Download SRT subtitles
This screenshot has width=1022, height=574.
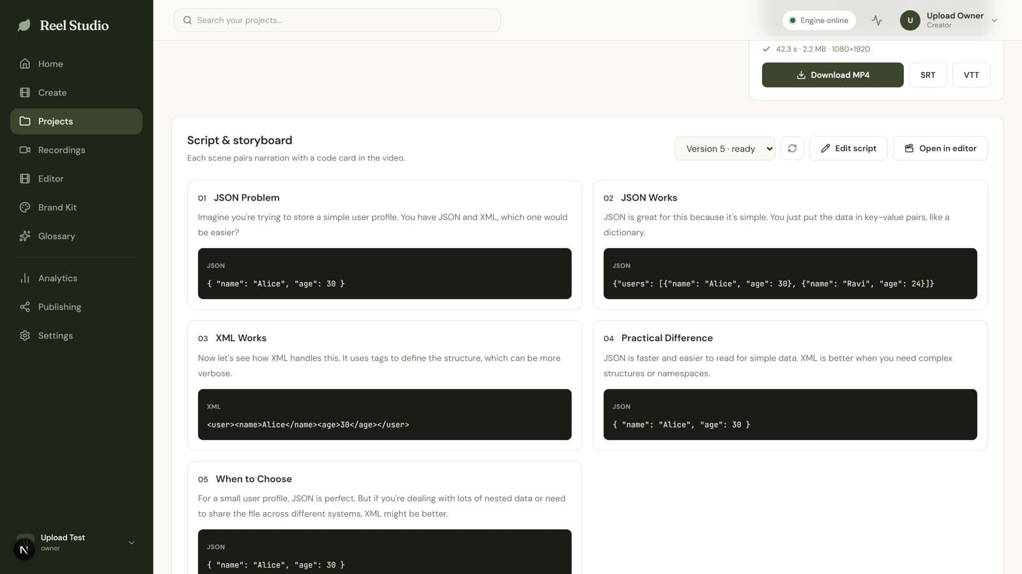coord(927,75)
